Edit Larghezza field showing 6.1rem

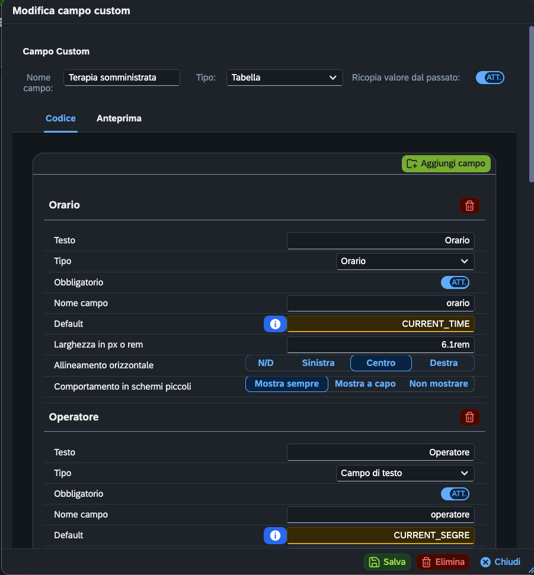[380, 345]
